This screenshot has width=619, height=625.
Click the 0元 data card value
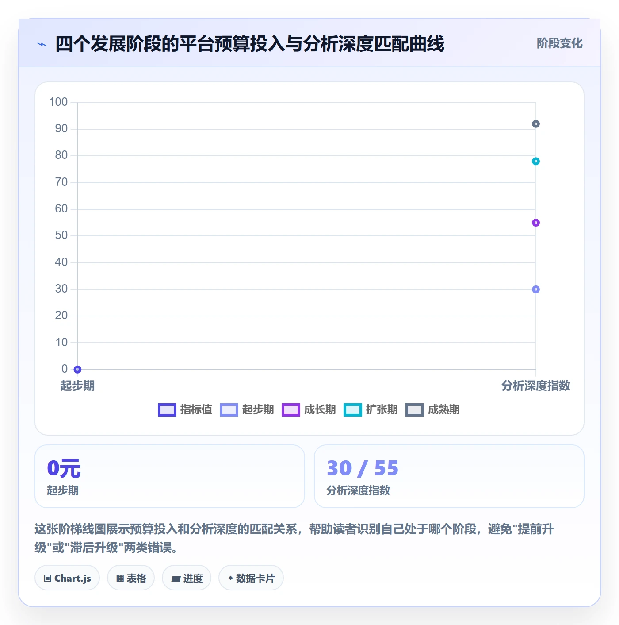point(64,468)
